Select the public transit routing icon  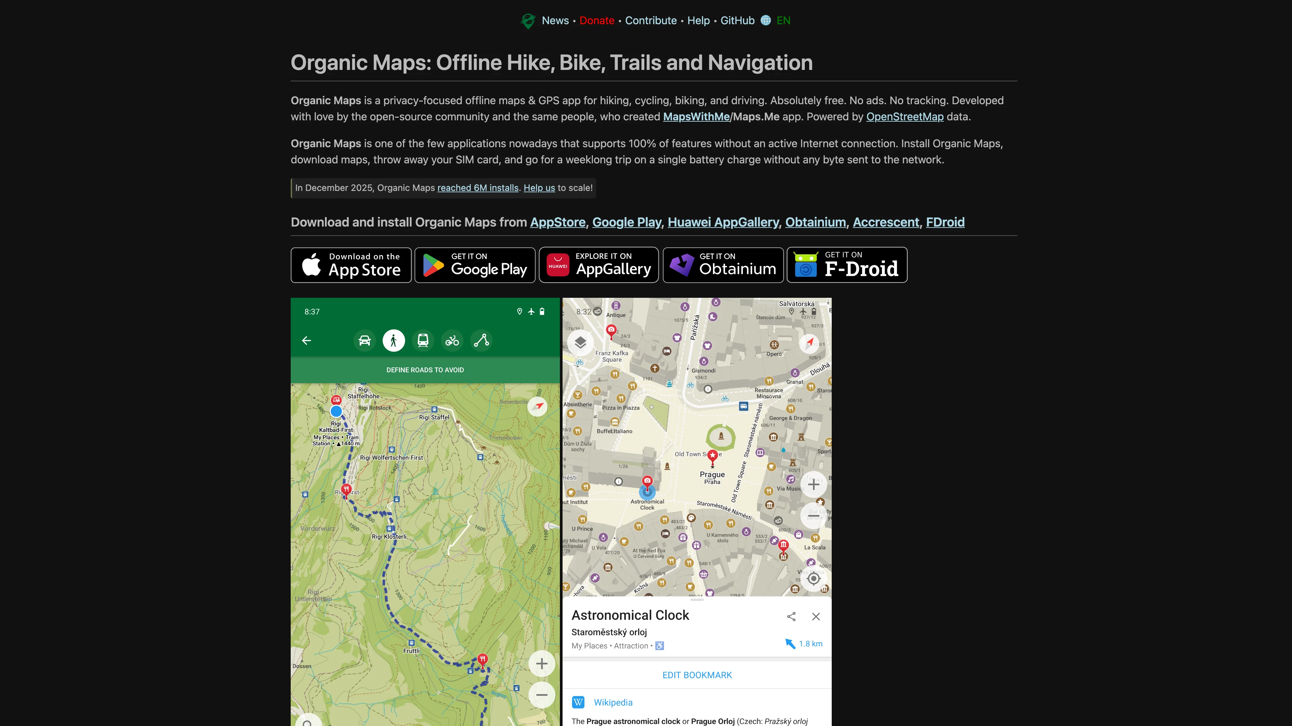pyautogui.click(x=423, y=341)
